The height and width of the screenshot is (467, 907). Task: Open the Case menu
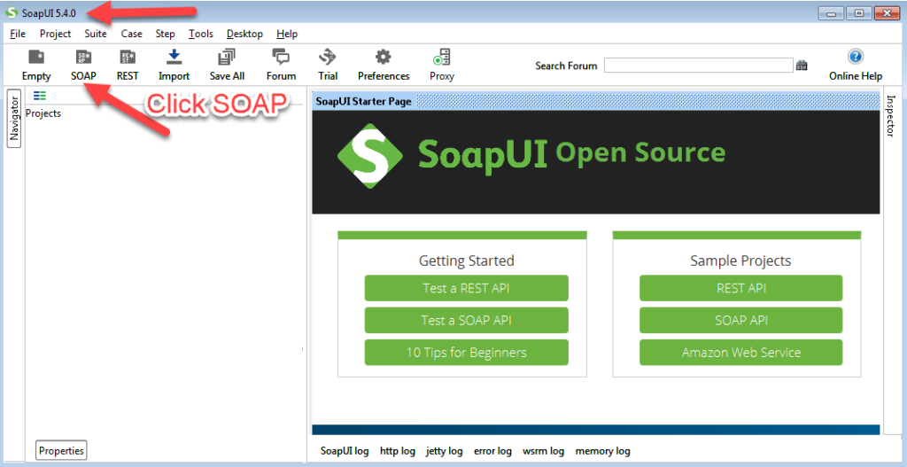[131, 35]
